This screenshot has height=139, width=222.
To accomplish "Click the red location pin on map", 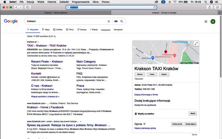I will click(x=166, y=52).
